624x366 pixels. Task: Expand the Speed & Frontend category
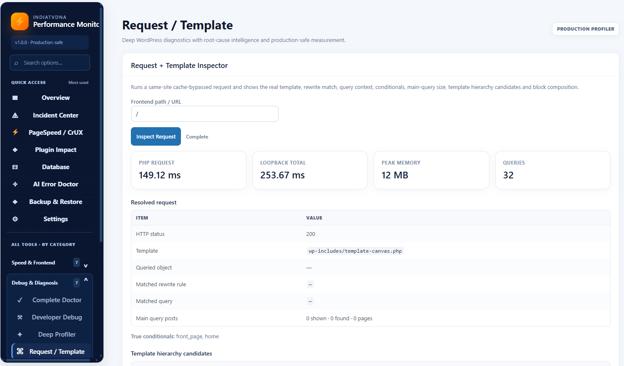(x=50, y=263)
